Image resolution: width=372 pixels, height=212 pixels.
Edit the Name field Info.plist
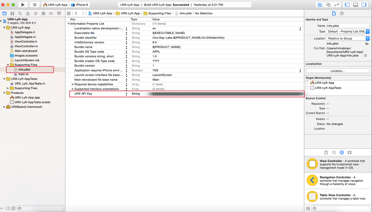(x=348, y=26)
